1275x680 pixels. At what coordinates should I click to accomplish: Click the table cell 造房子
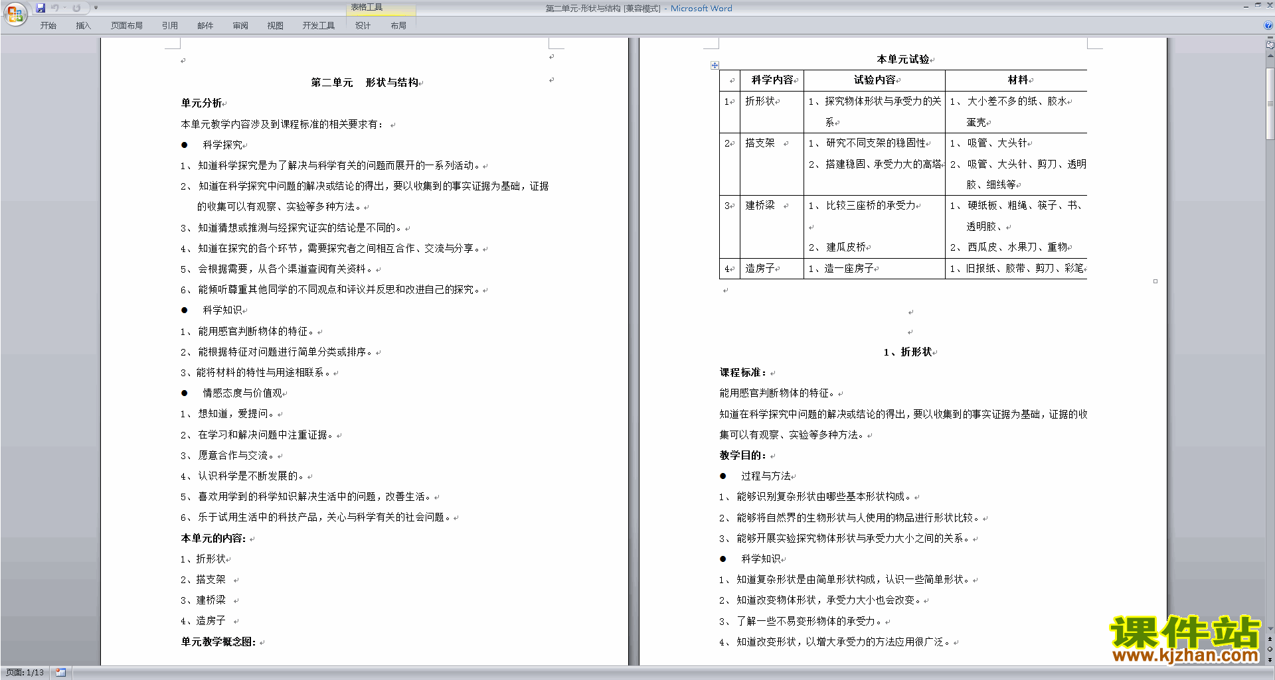(x=760, y=268)
